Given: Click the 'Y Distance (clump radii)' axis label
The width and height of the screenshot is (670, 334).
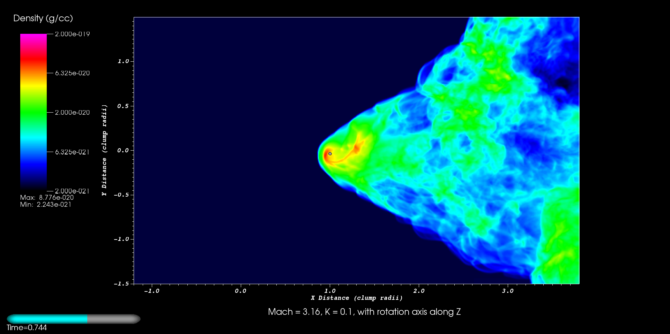Looking at the screenshot, I should tap(104, 150).
